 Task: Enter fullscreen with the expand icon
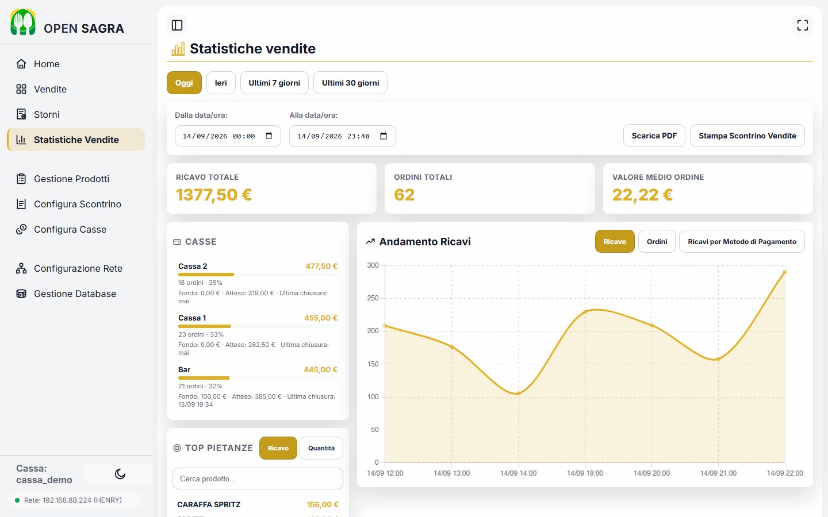click(x=803, y=25)
